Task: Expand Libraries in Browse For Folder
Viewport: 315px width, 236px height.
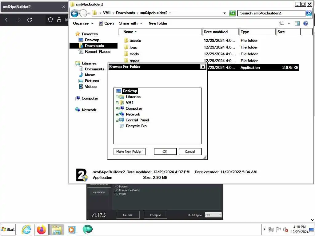Action: pyautogui.click(x=117, y=97)
